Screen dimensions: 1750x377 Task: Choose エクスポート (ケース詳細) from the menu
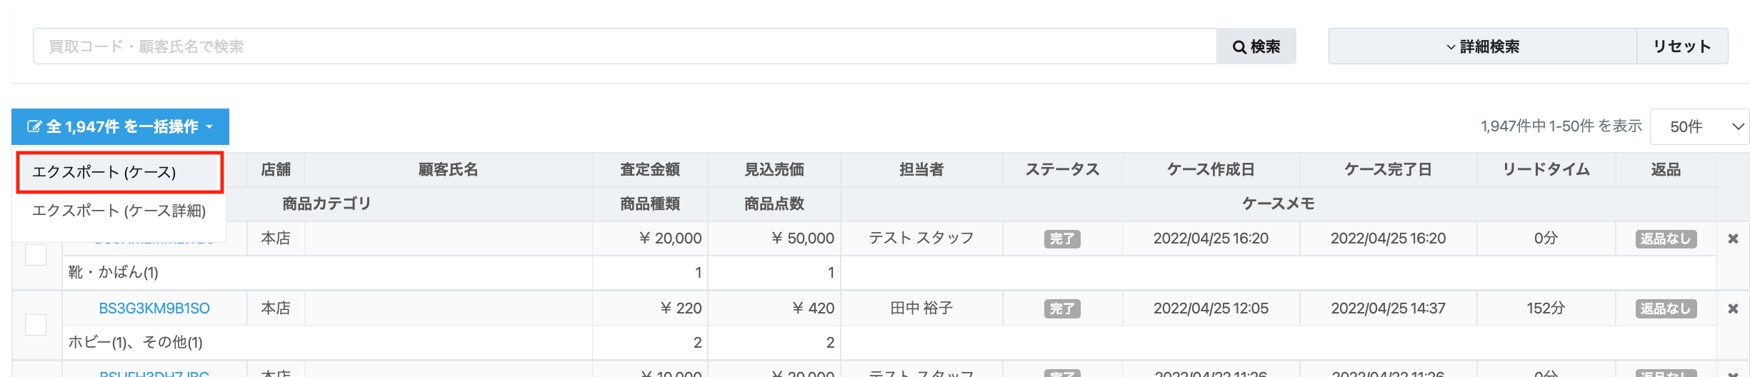[119, 211]
